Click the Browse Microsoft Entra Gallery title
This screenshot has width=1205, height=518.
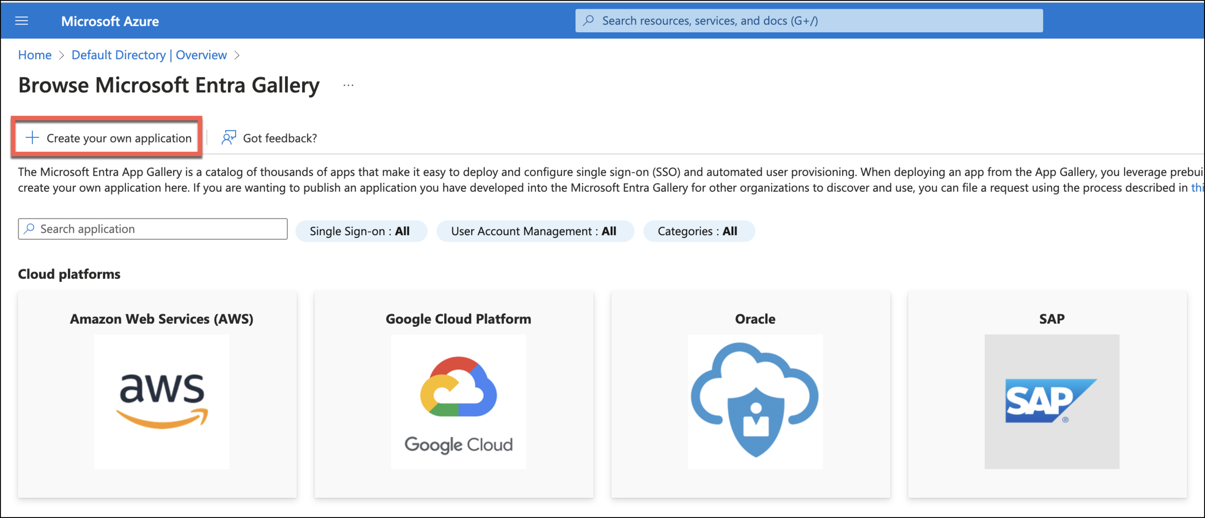coord(169,85)
